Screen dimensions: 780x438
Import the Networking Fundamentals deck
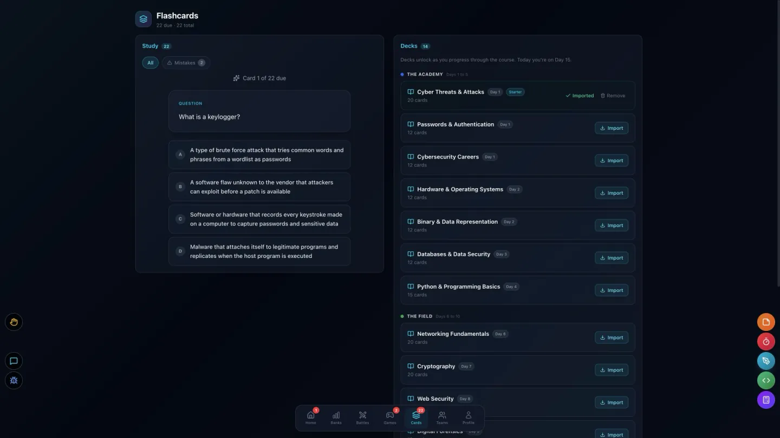(612, 337)
